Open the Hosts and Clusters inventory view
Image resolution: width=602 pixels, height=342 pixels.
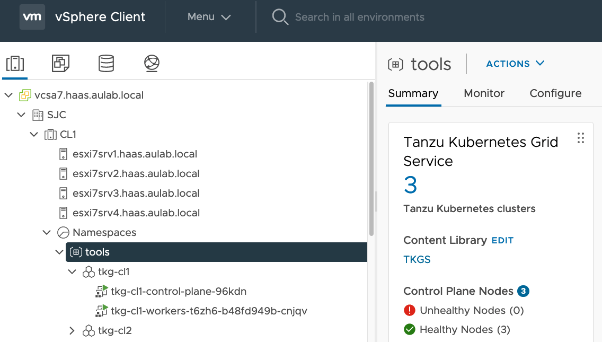pos(15,63)
